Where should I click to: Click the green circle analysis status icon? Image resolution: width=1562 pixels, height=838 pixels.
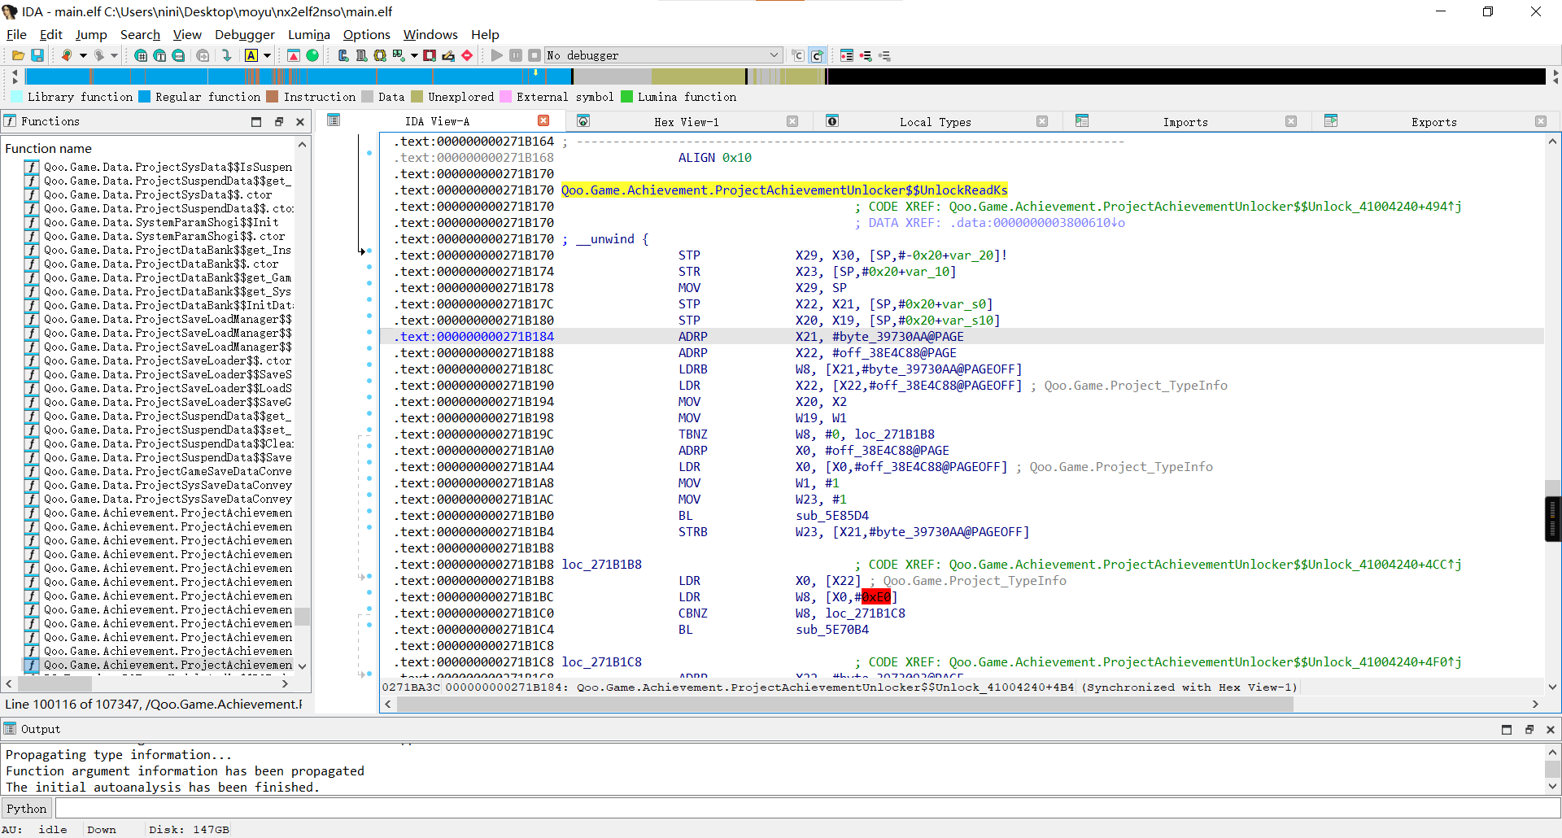coord(312,55)
